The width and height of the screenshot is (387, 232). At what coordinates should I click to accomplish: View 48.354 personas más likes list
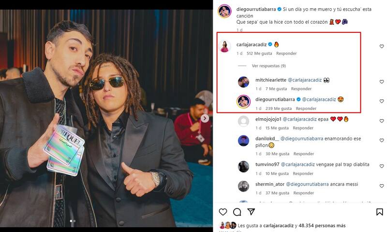click(x=322, y=225)
